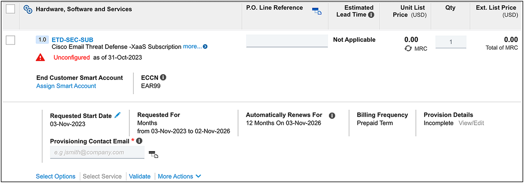Open Select Options for the subscription
This screenshot has height=183, width=524.
(x=55, y=176)
